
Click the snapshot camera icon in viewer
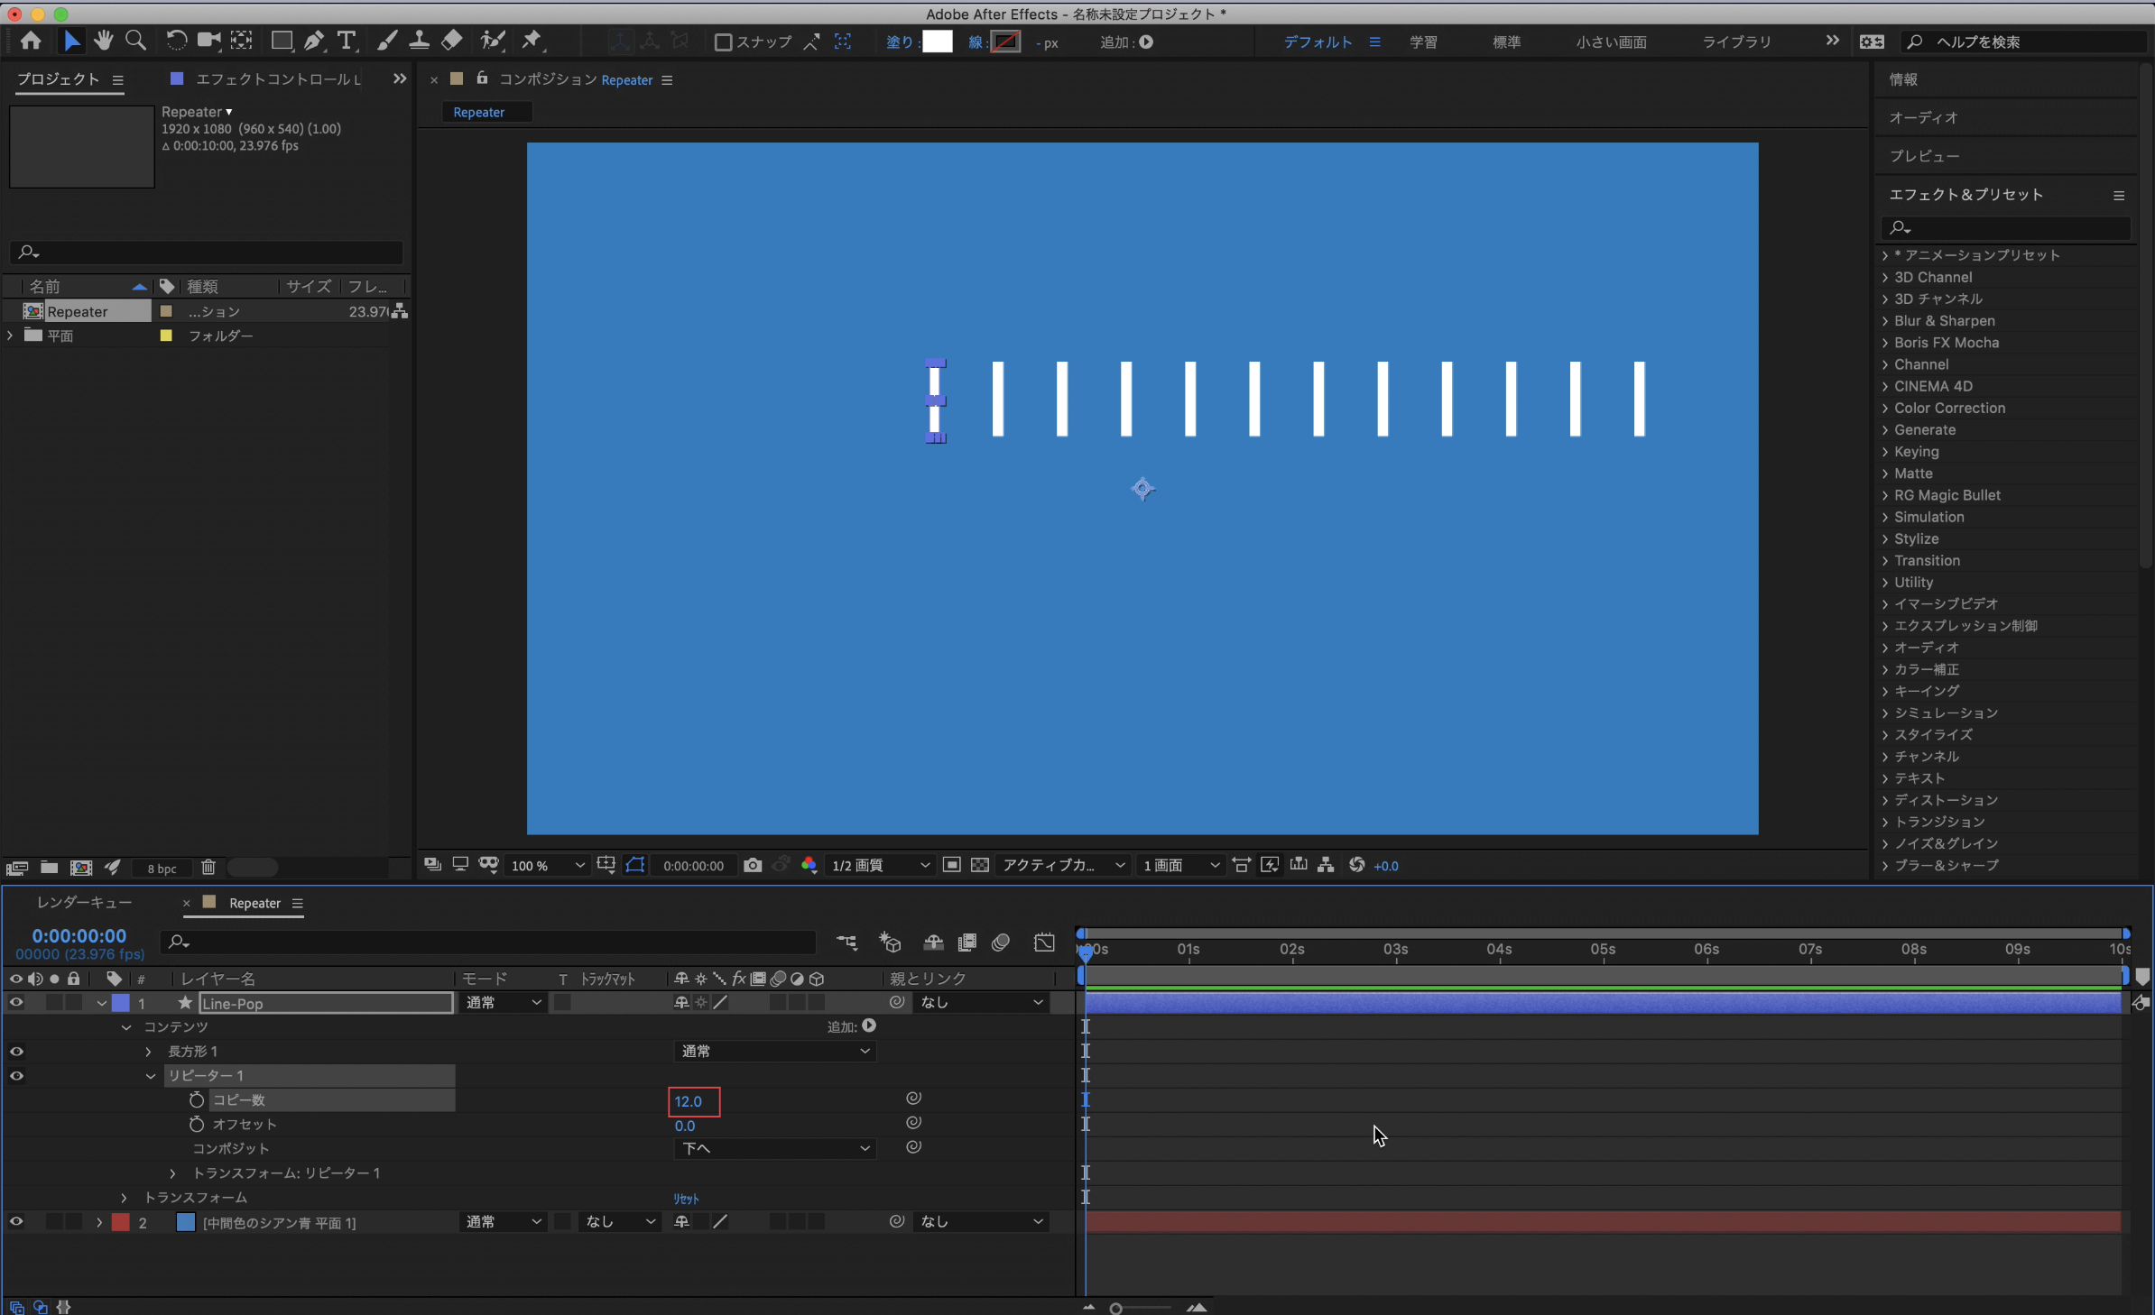coord(753,866)
